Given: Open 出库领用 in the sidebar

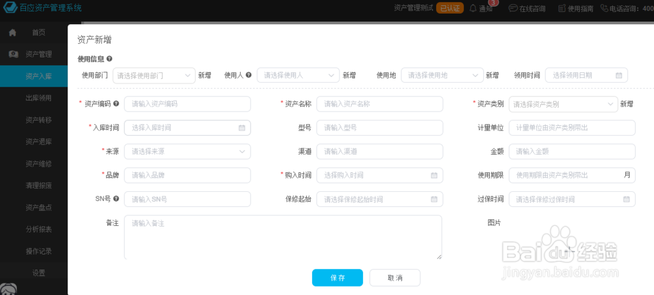Looking at the screenshot, I should [39, 98].
